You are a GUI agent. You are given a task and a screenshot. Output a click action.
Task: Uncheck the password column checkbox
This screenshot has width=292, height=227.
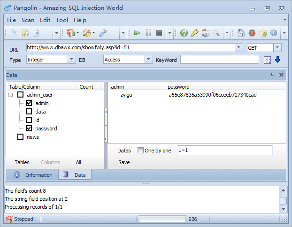coord(29,128)
